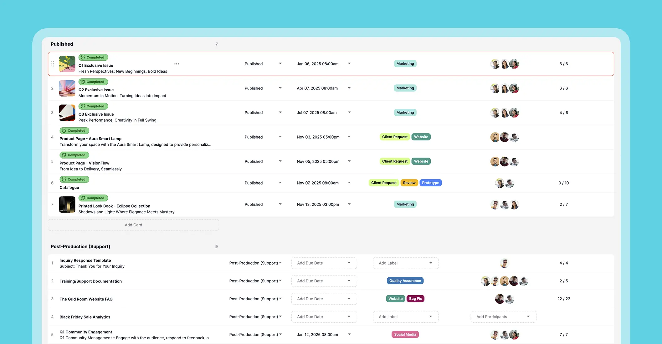This screenshot has height=344, width=662.
Task: Toggle the Completed status on Q1 Exclusive Issue
Action: [93, 57]
